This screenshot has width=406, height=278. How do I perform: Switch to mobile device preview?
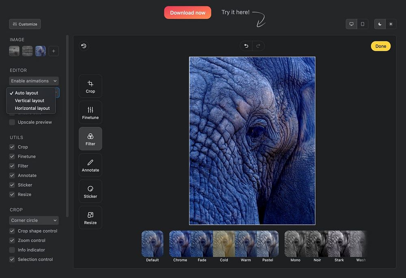click(363, 24)
